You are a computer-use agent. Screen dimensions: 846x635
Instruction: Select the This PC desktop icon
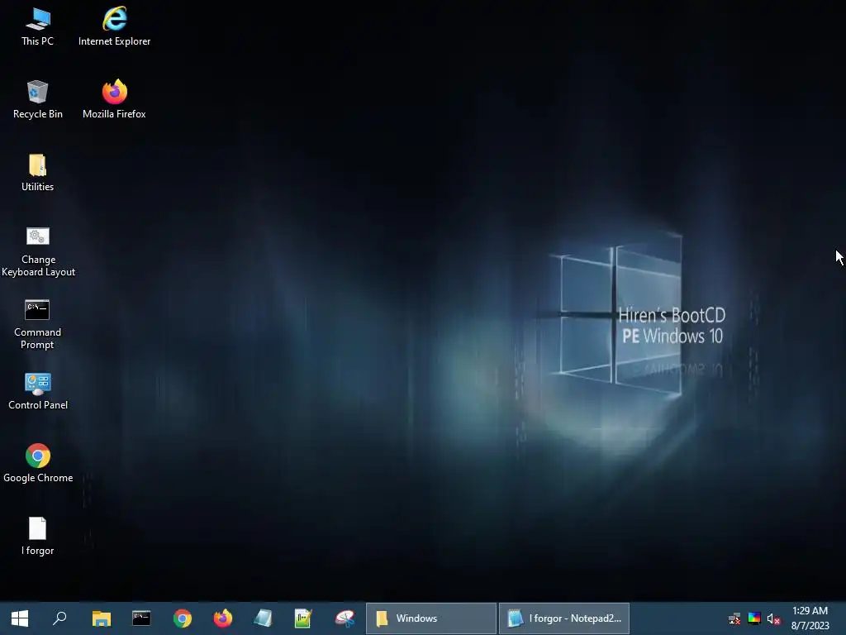point(38,27)
